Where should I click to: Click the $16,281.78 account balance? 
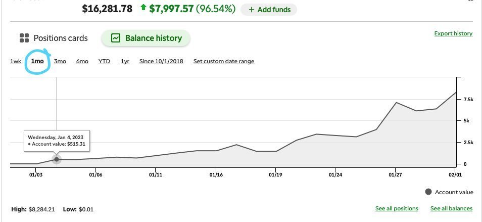click(x=107, y=9)
